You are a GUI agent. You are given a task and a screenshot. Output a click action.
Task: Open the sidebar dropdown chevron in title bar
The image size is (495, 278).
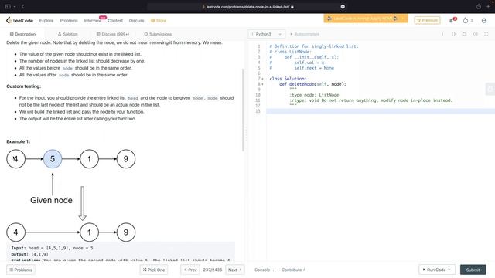15,7
